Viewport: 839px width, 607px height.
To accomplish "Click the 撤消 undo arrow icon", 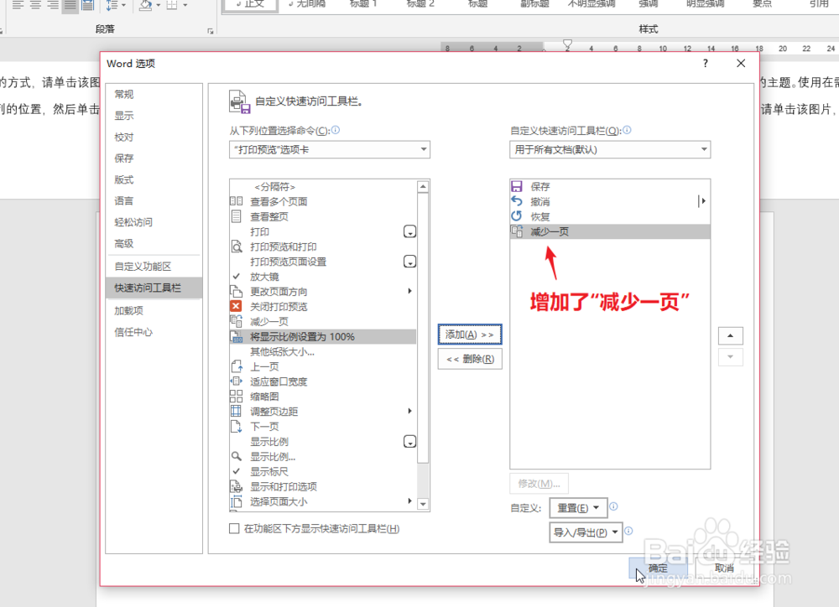I will point(516,201).
